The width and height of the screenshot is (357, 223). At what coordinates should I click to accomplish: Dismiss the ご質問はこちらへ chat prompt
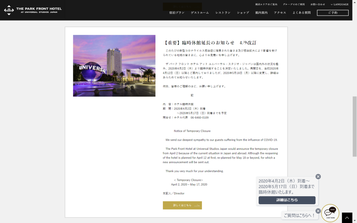coord(318,211)
